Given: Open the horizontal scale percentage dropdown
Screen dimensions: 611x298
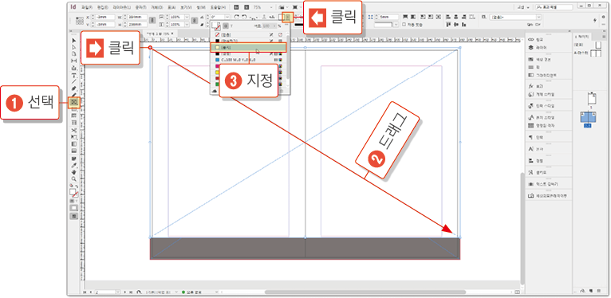Looking at the screenshot, I should coord(187,17).
